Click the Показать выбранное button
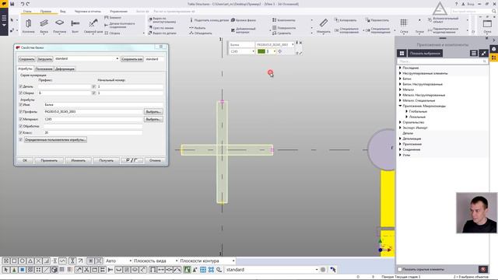 coord(425,53)
